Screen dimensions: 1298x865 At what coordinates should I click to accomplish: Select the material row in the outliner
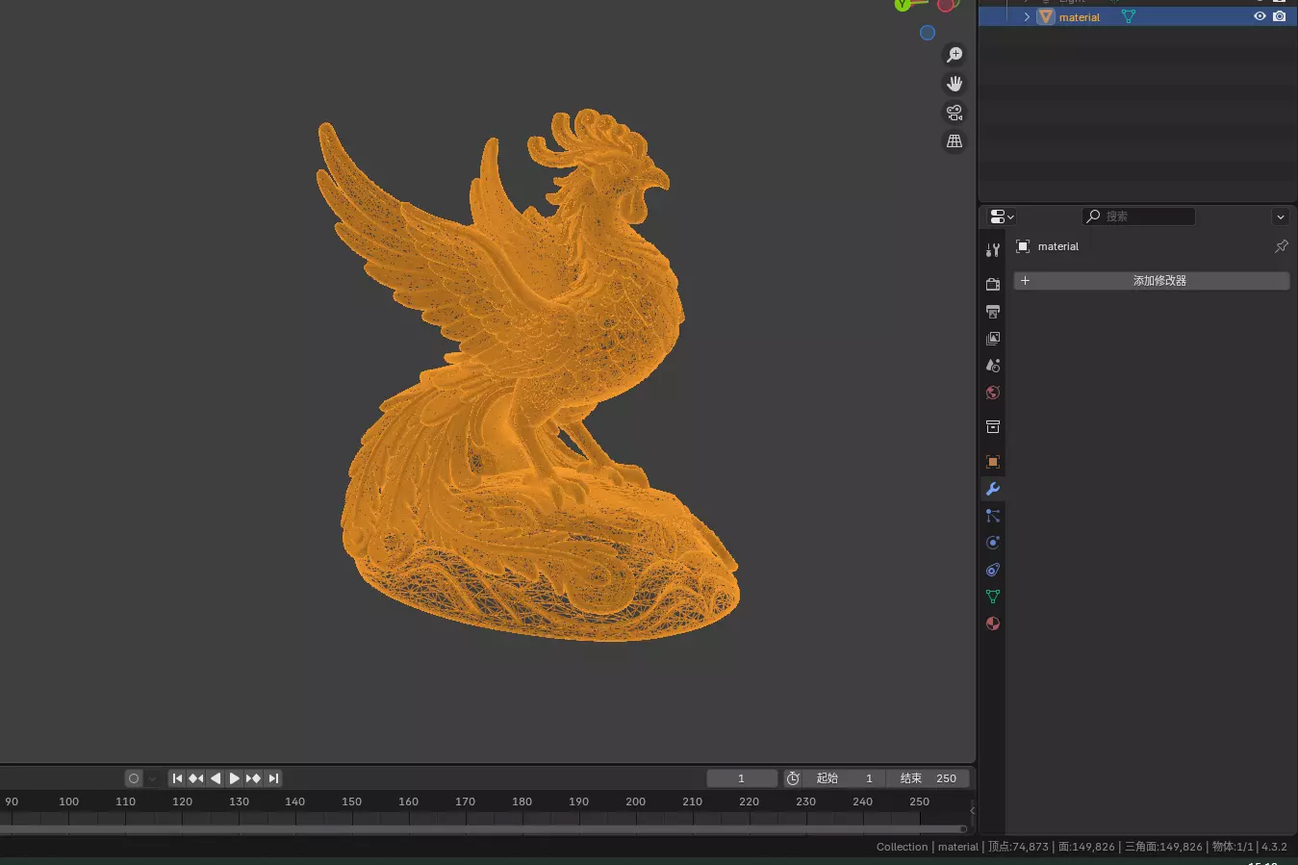pyautogui.click(x=1137, y=17)
